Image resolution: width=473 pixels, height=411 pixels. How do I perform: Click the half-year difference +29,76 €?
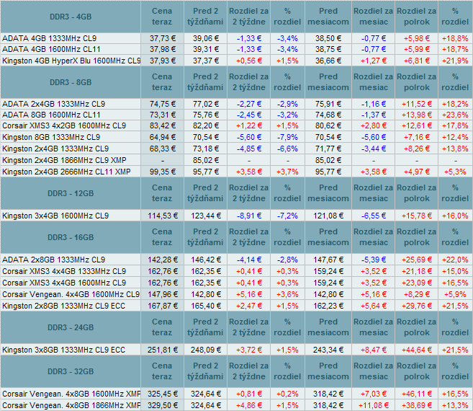417,306
